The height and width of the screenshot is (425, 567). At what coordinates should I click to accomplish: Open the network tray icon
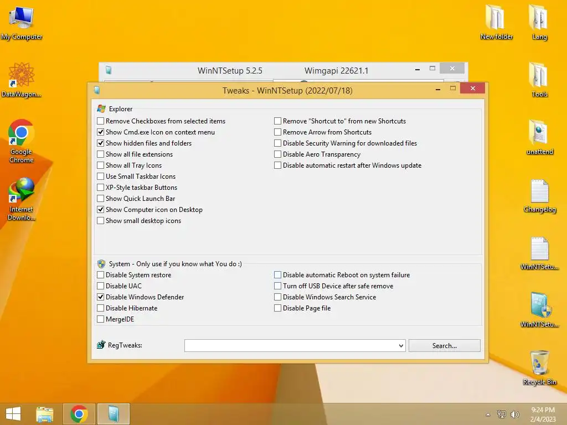[x=502, y=414]
